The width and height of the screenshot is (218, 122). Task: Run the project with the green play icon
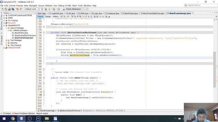coord(49,9)
